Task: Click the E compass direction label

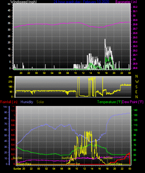Action: click(136, 92)
